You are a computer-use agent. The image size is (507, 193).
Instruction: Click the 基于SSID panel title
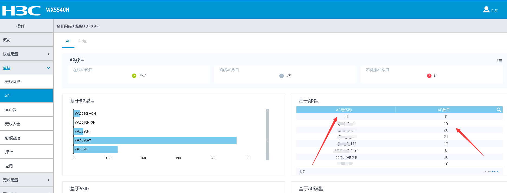pyautogui.click(x=79, y=188)
